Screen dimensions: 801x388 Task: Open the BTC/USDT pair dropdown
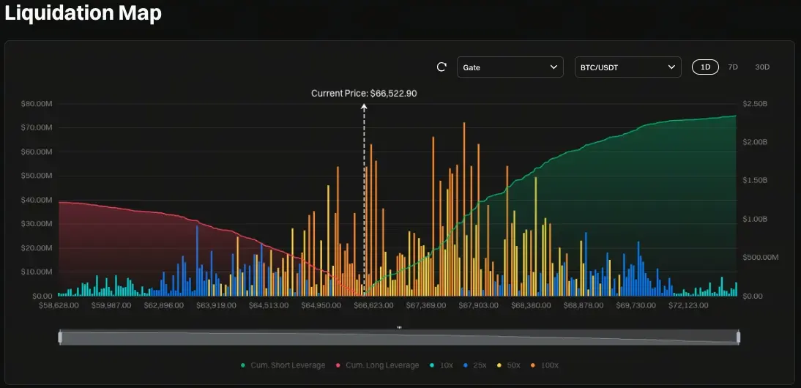point(627,67)
